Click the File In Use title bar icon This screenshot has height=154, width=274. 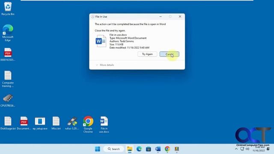click(x=92, y=17)
